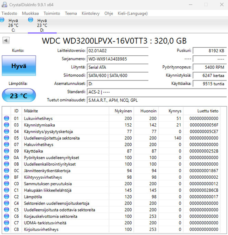Click the Huonoin column header
Screen dimensions: 228x235
pos(146,111)
